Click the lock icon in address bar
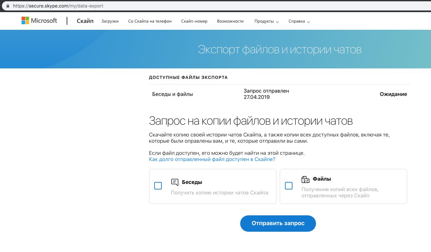The height and width of the screenshot is (252, 431). pos(8,6)
